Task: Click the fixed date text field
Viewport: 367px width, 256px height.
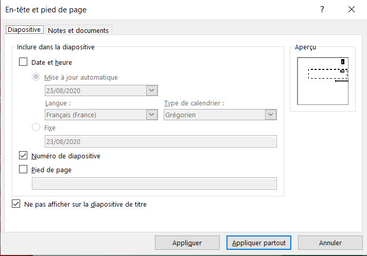Action: [161, 141]
